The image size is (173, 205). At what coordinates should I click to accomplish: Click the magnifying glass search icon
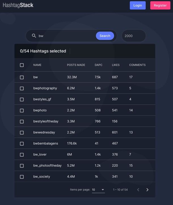click(34, 36)
